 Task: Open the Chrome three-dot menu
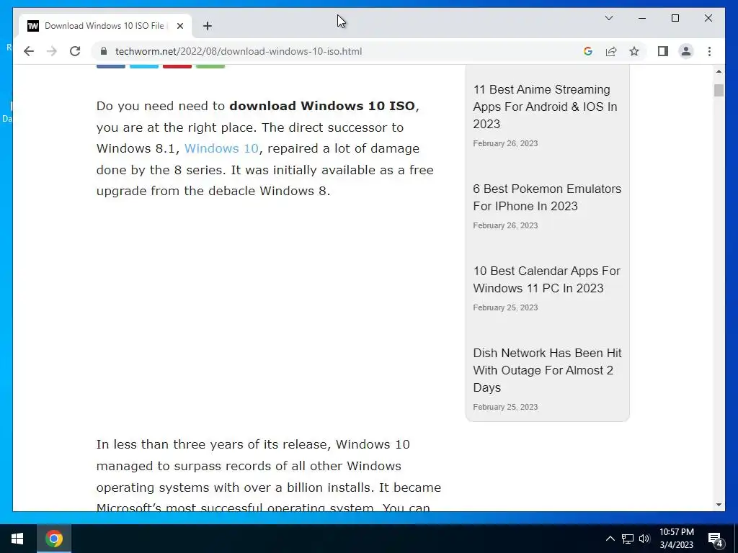[709, 51]
